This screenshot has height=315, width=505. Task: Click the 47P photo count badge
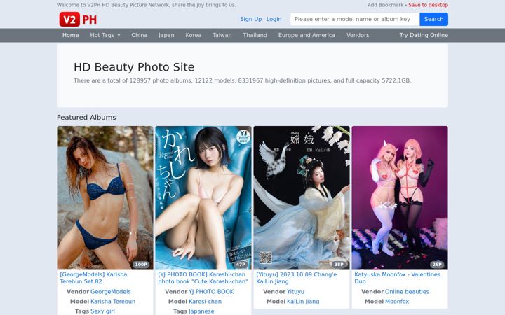241,265
